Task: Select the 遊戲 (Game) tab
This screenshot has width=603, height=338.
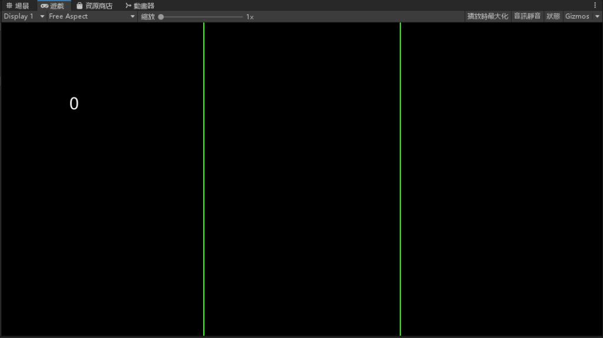Action: 54,5
